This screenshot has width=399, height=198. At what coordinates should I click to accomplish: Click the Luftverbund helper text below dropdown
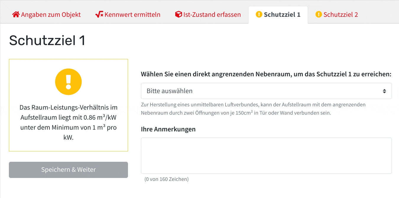253,109
